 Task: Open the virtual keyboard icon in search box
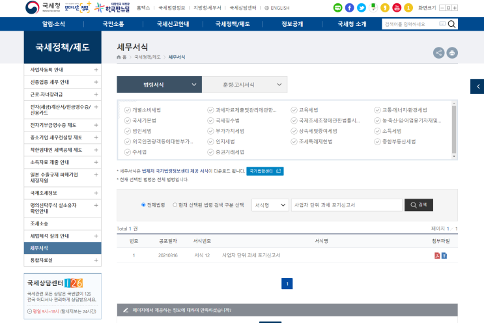coord(442,23)
